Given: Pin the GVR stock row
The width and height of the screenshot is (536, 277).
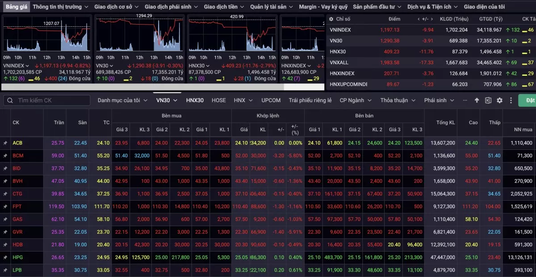Looking at the screenshot, I should pyautogui.click(x=5, y=232).
